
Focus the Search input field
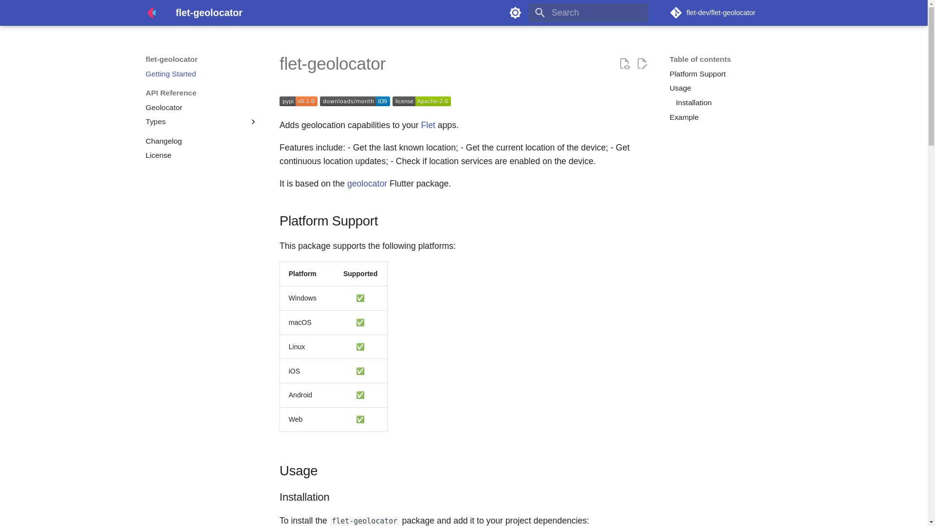click(x=588, y=13)
